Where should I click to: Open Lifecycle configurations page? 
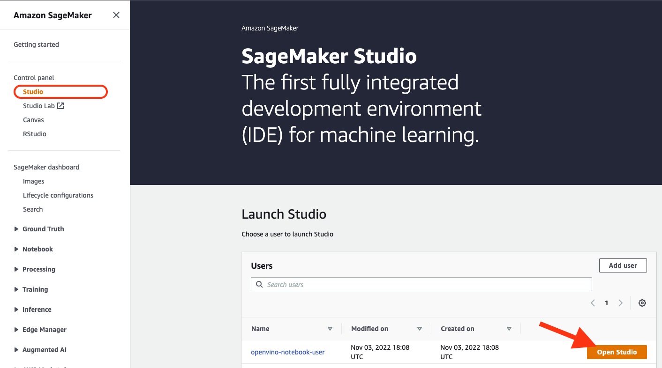coord(58,195)
